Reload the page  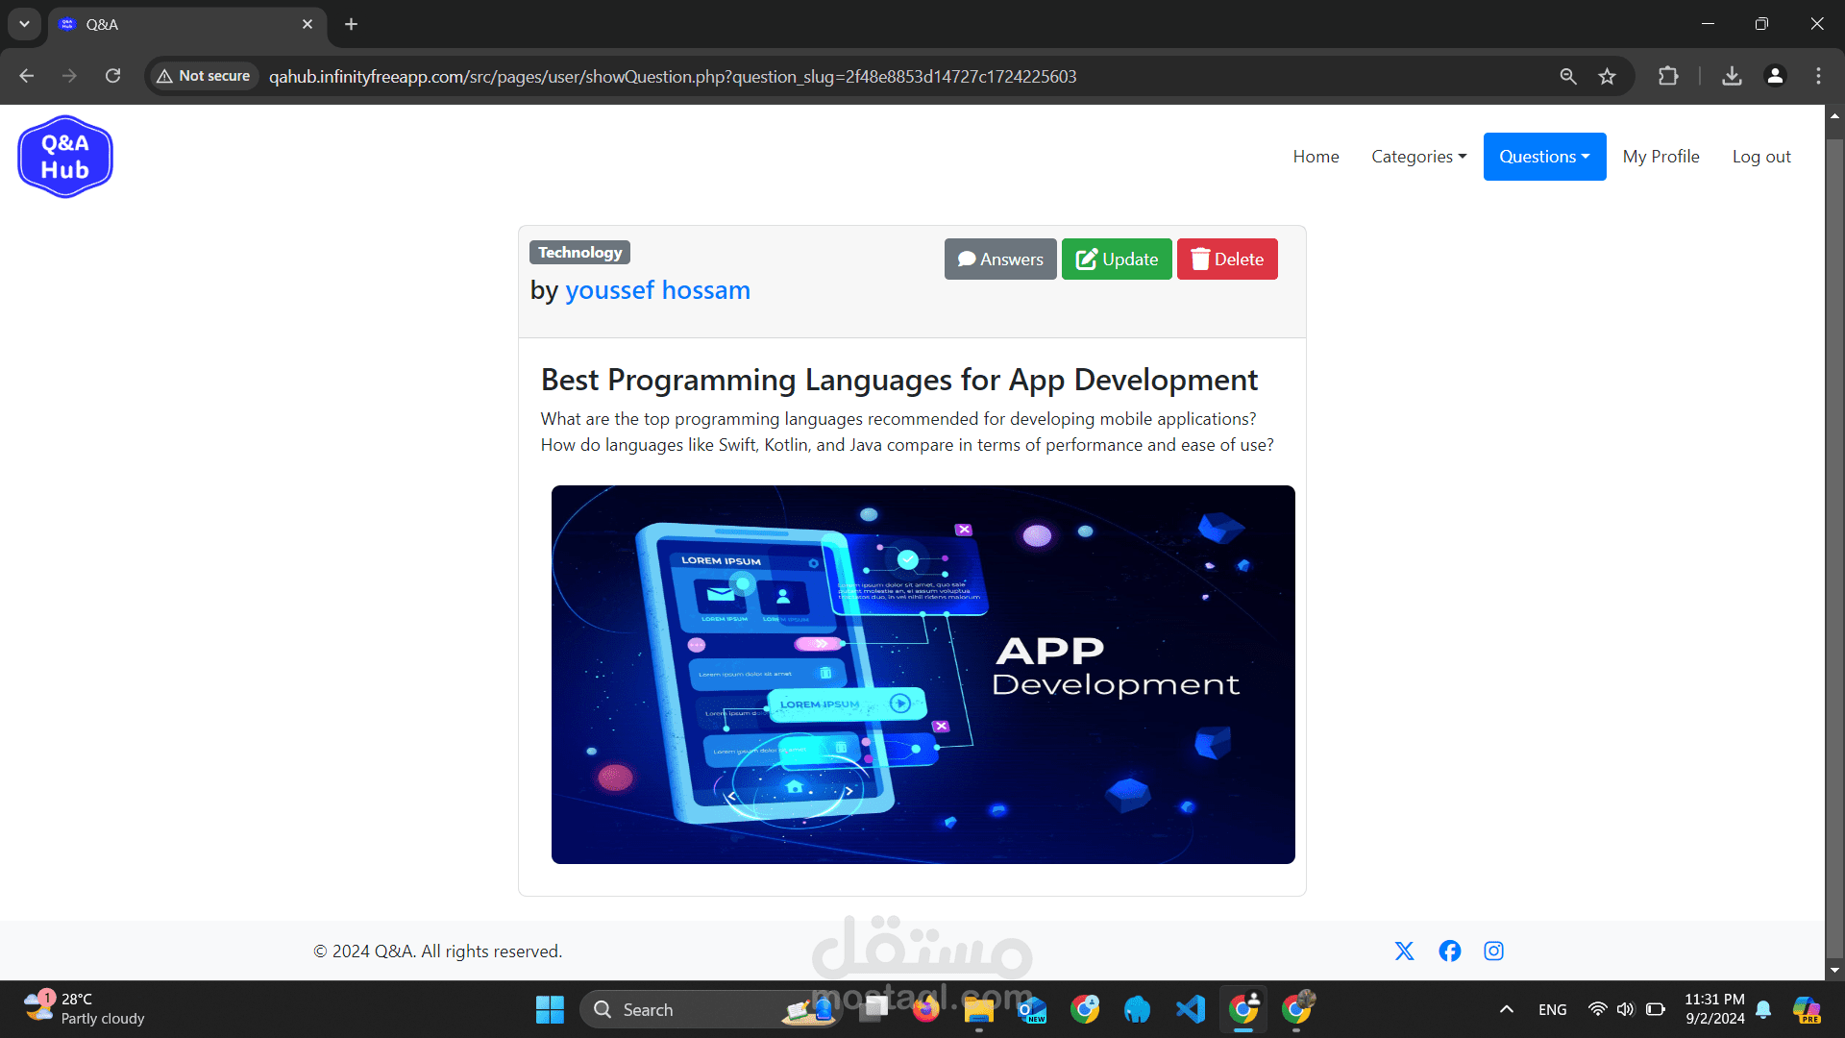pyautogui.click(x=113, y=76)
